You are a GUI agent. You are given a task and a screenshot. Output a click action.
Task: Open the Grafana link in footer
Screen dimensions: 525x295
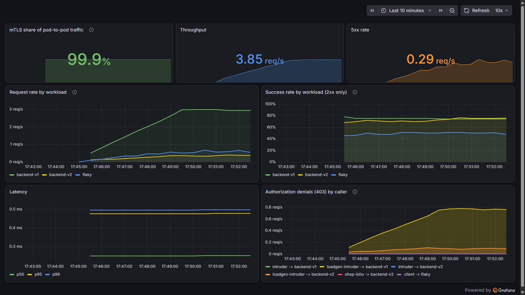click(504, 290)
